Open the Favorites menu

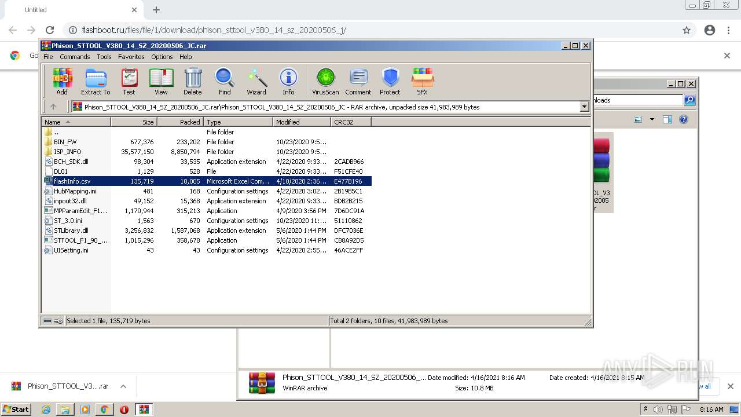coord(131,57)
